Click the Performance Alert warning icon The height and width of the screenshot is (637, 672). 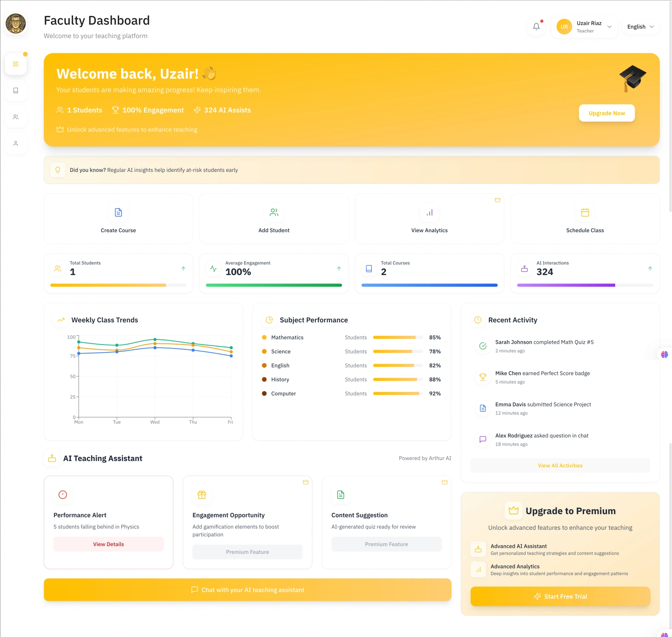63,495
